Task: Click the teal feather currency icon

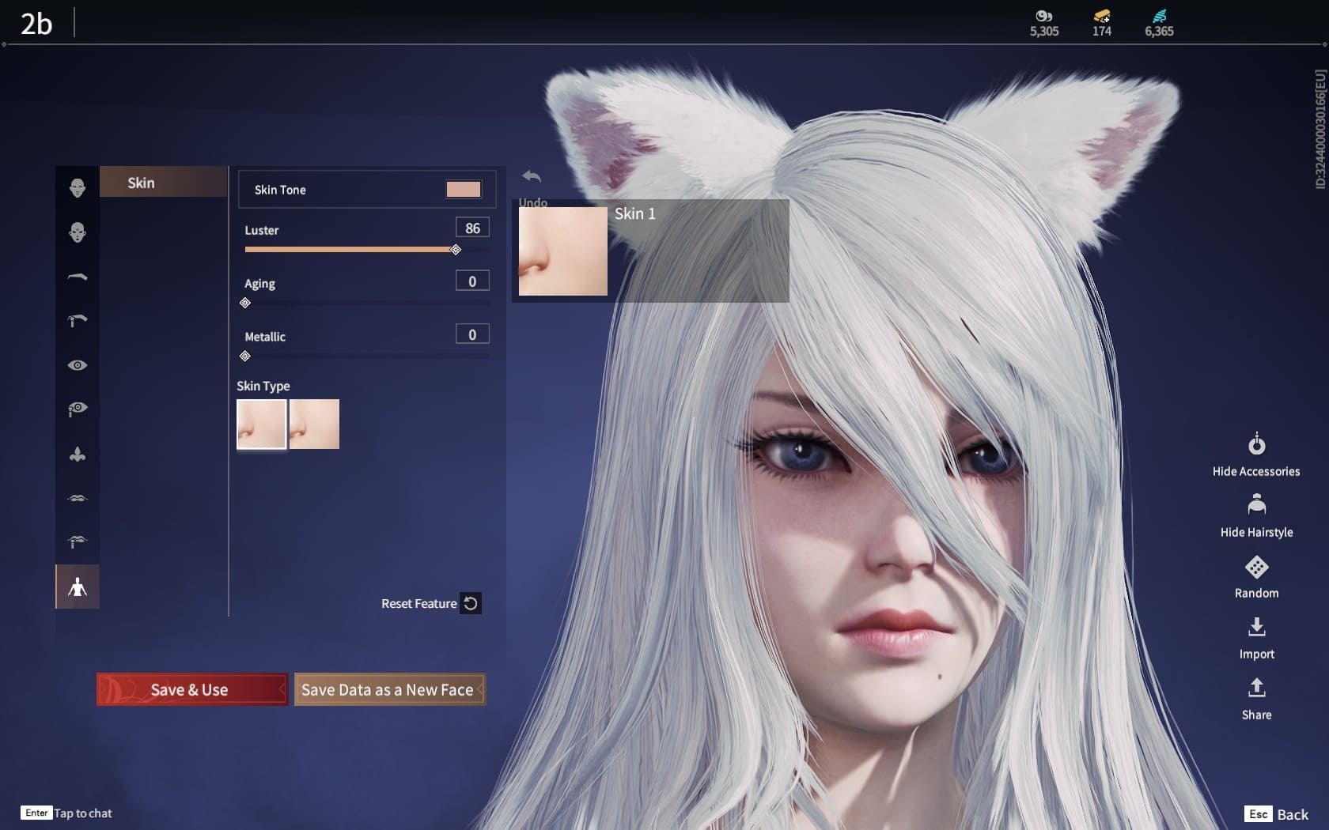Action: click(x=1159, y=16)
